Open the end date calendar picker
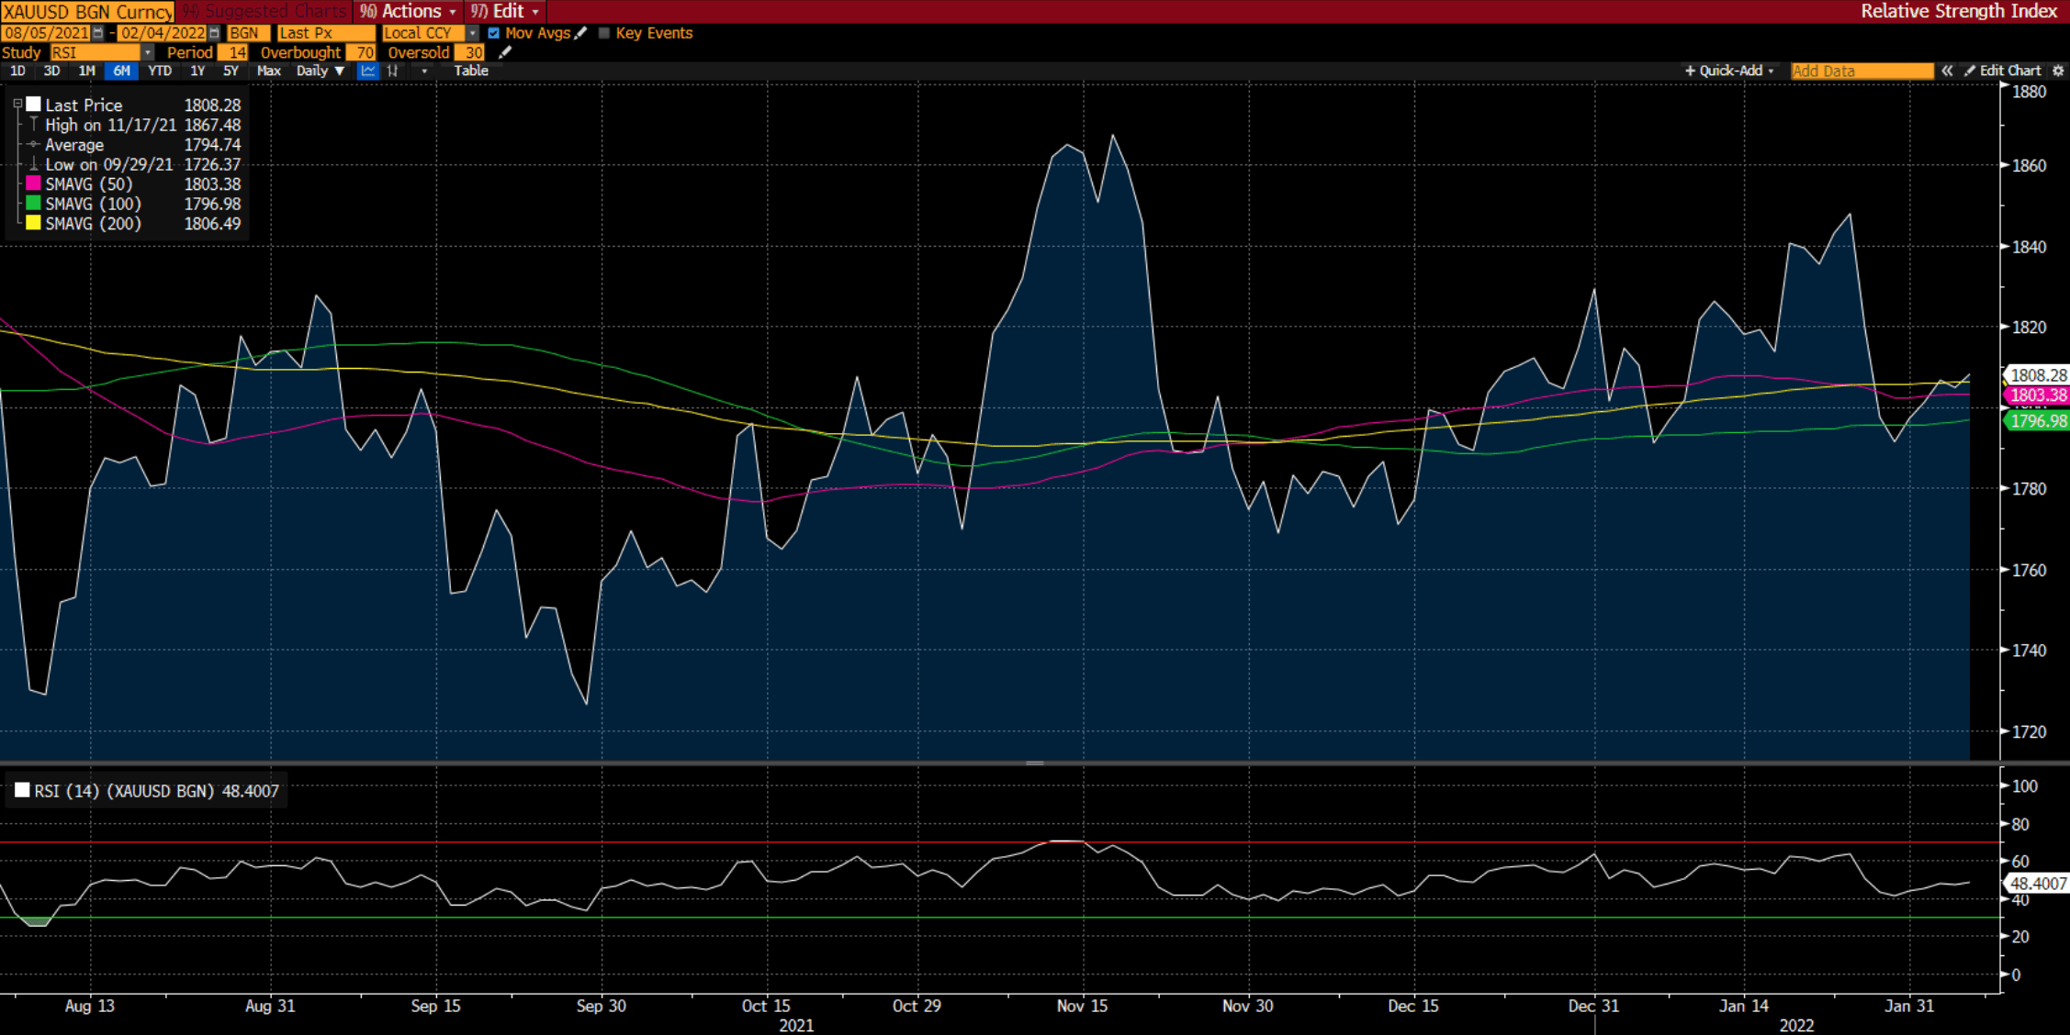Screen dimensions: 2070x1035 tap(214, 33)
